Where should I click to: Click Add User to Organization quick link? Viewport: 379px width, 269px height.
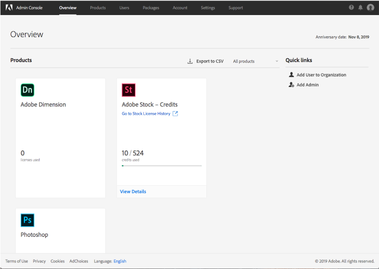[x=321, y=75]
